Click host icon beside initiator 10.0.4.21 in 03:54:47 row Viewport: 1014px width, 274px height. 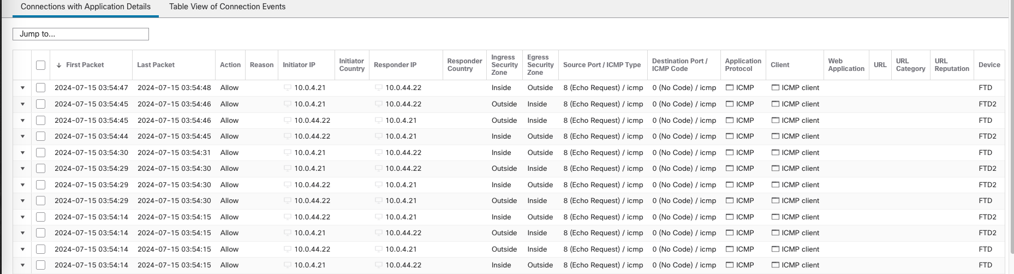tap(288, 87)
